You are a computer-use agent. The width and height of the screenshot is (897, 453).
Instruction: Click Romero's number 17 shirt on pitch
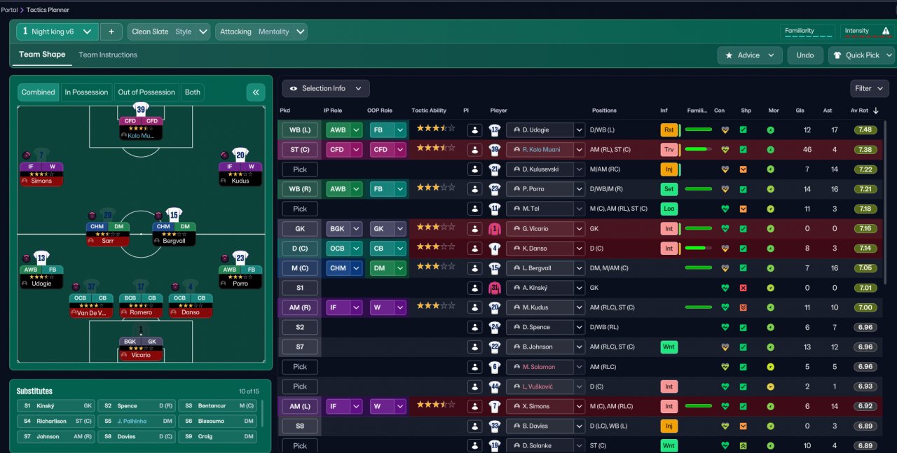[141, 286]
